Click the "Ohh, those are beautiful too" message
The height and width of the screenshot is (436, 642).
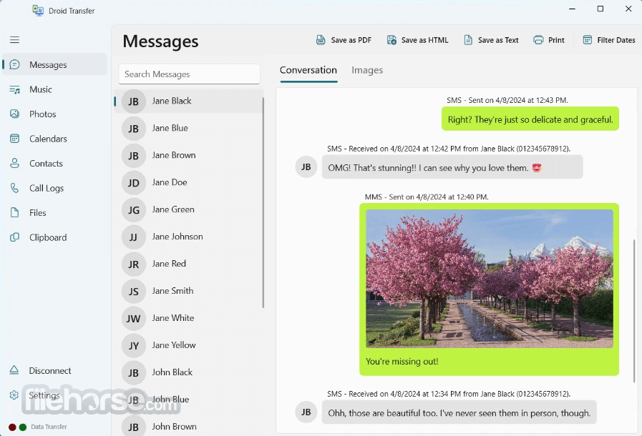coord(459,412)
